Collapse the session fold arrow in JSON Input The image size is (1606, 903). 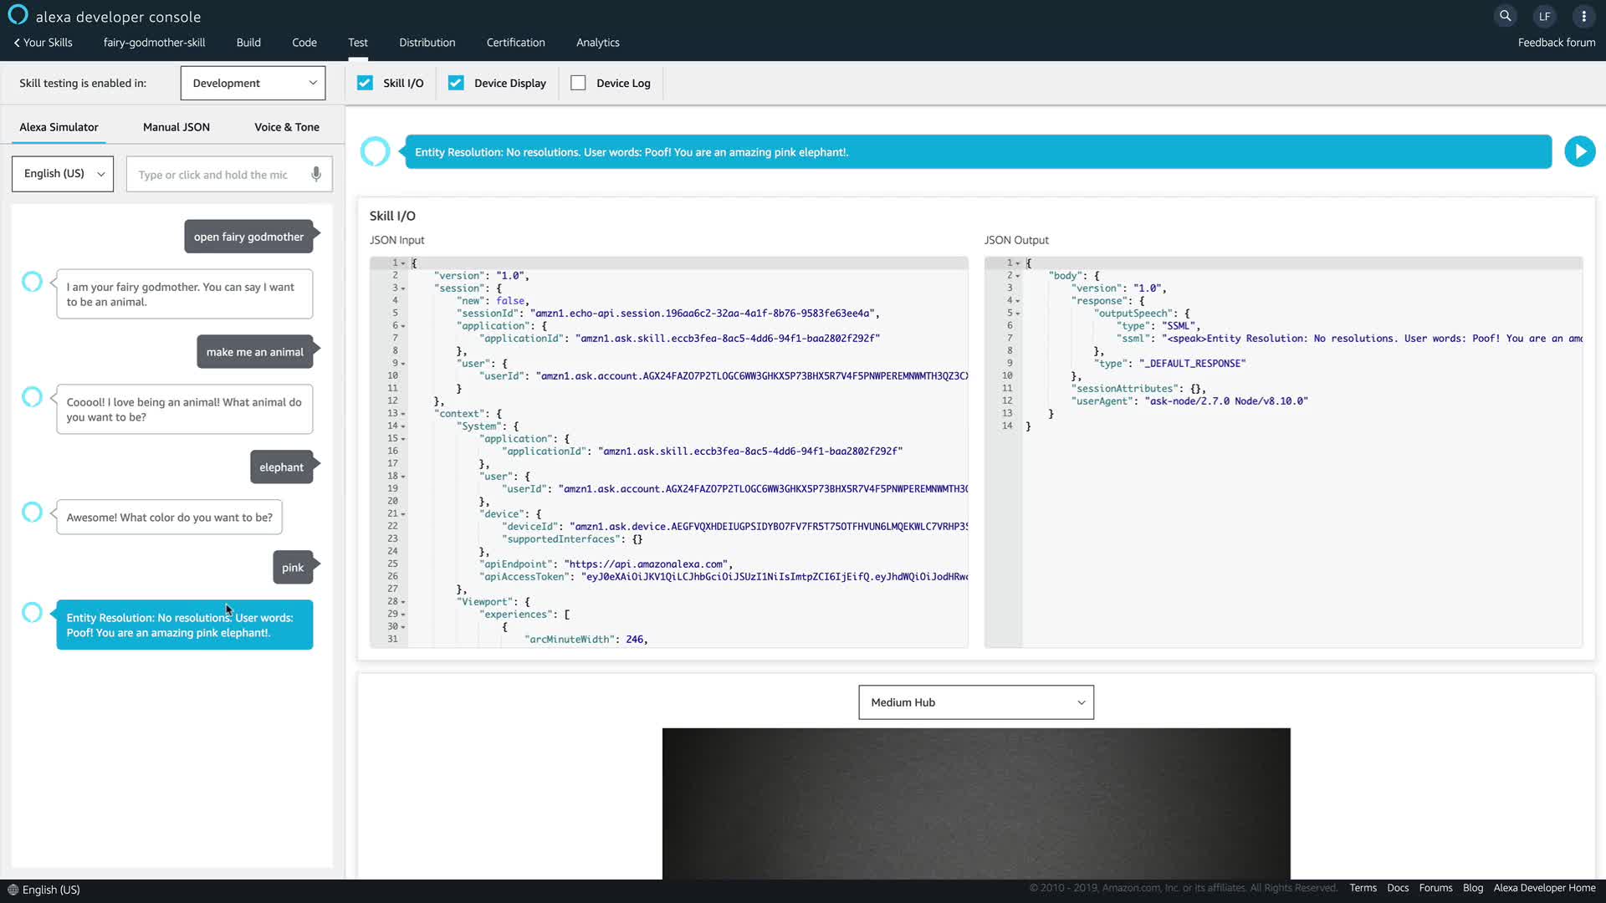click(403, 288)
